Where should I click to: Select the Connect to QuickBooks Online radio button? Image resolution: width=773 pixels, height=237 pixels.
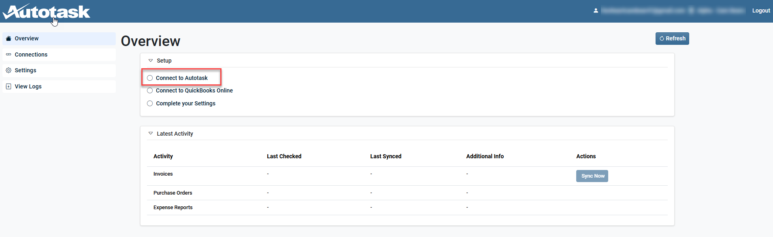click(x=150, y=90)
